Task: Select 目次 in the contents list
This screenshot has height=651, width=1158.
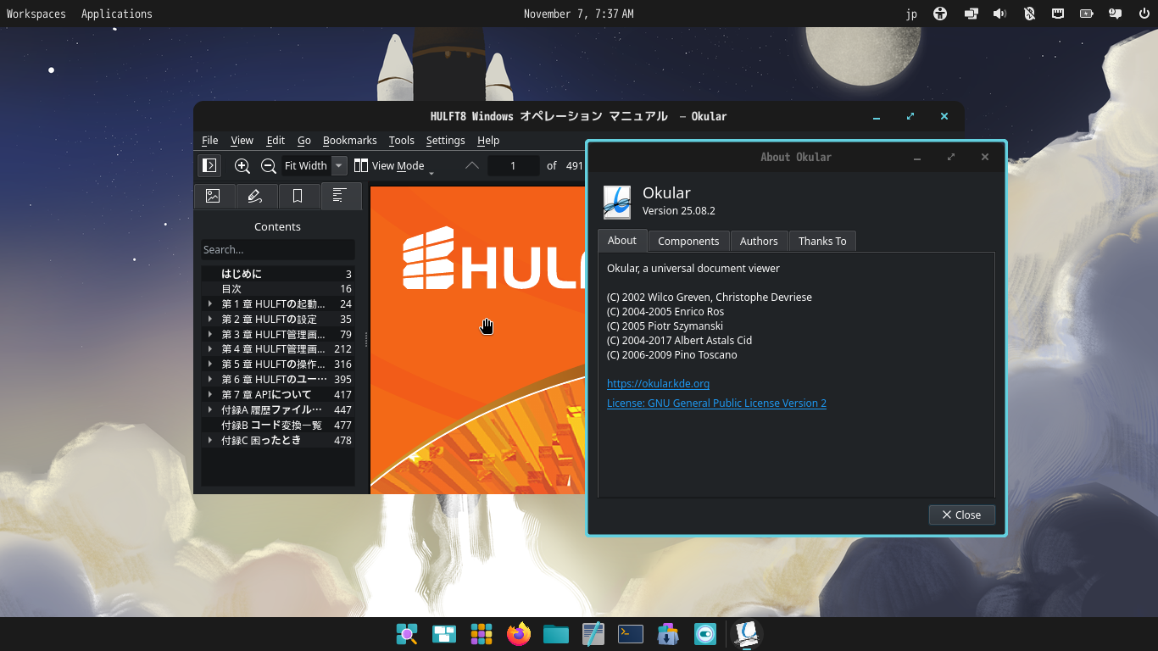Action: pyautogui.click(x=277, y=289)
